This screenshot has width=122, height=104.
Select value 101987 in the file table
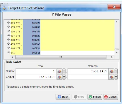36,27
